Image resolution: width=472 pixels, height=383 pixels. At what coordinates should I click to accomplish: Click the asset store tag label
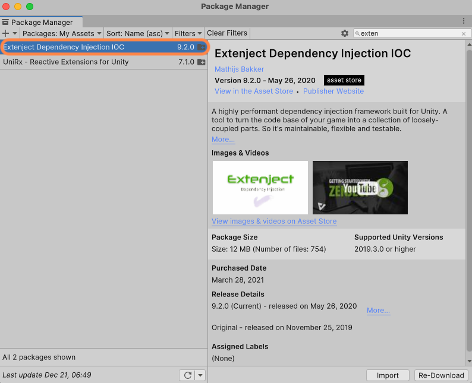click(x=344, y=80)
